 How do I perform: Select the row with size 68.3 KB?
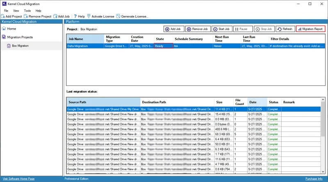pyautogui.click(x=194, y=134)
